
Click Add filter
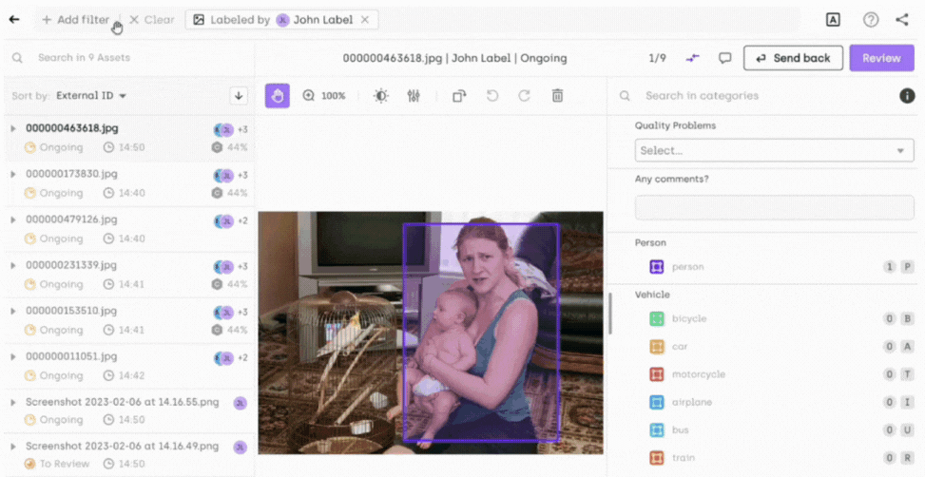coord(75,19)
